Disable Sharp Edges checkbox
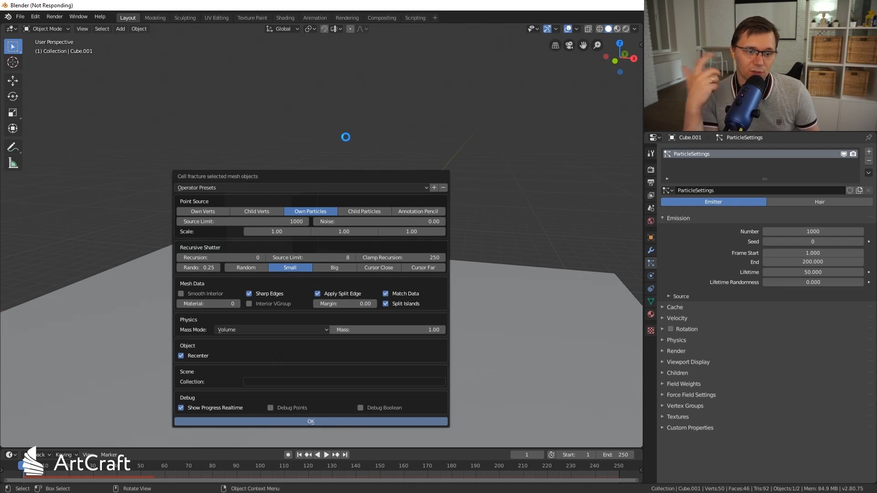This screenshot has height=493, width=877. point(249,294)
